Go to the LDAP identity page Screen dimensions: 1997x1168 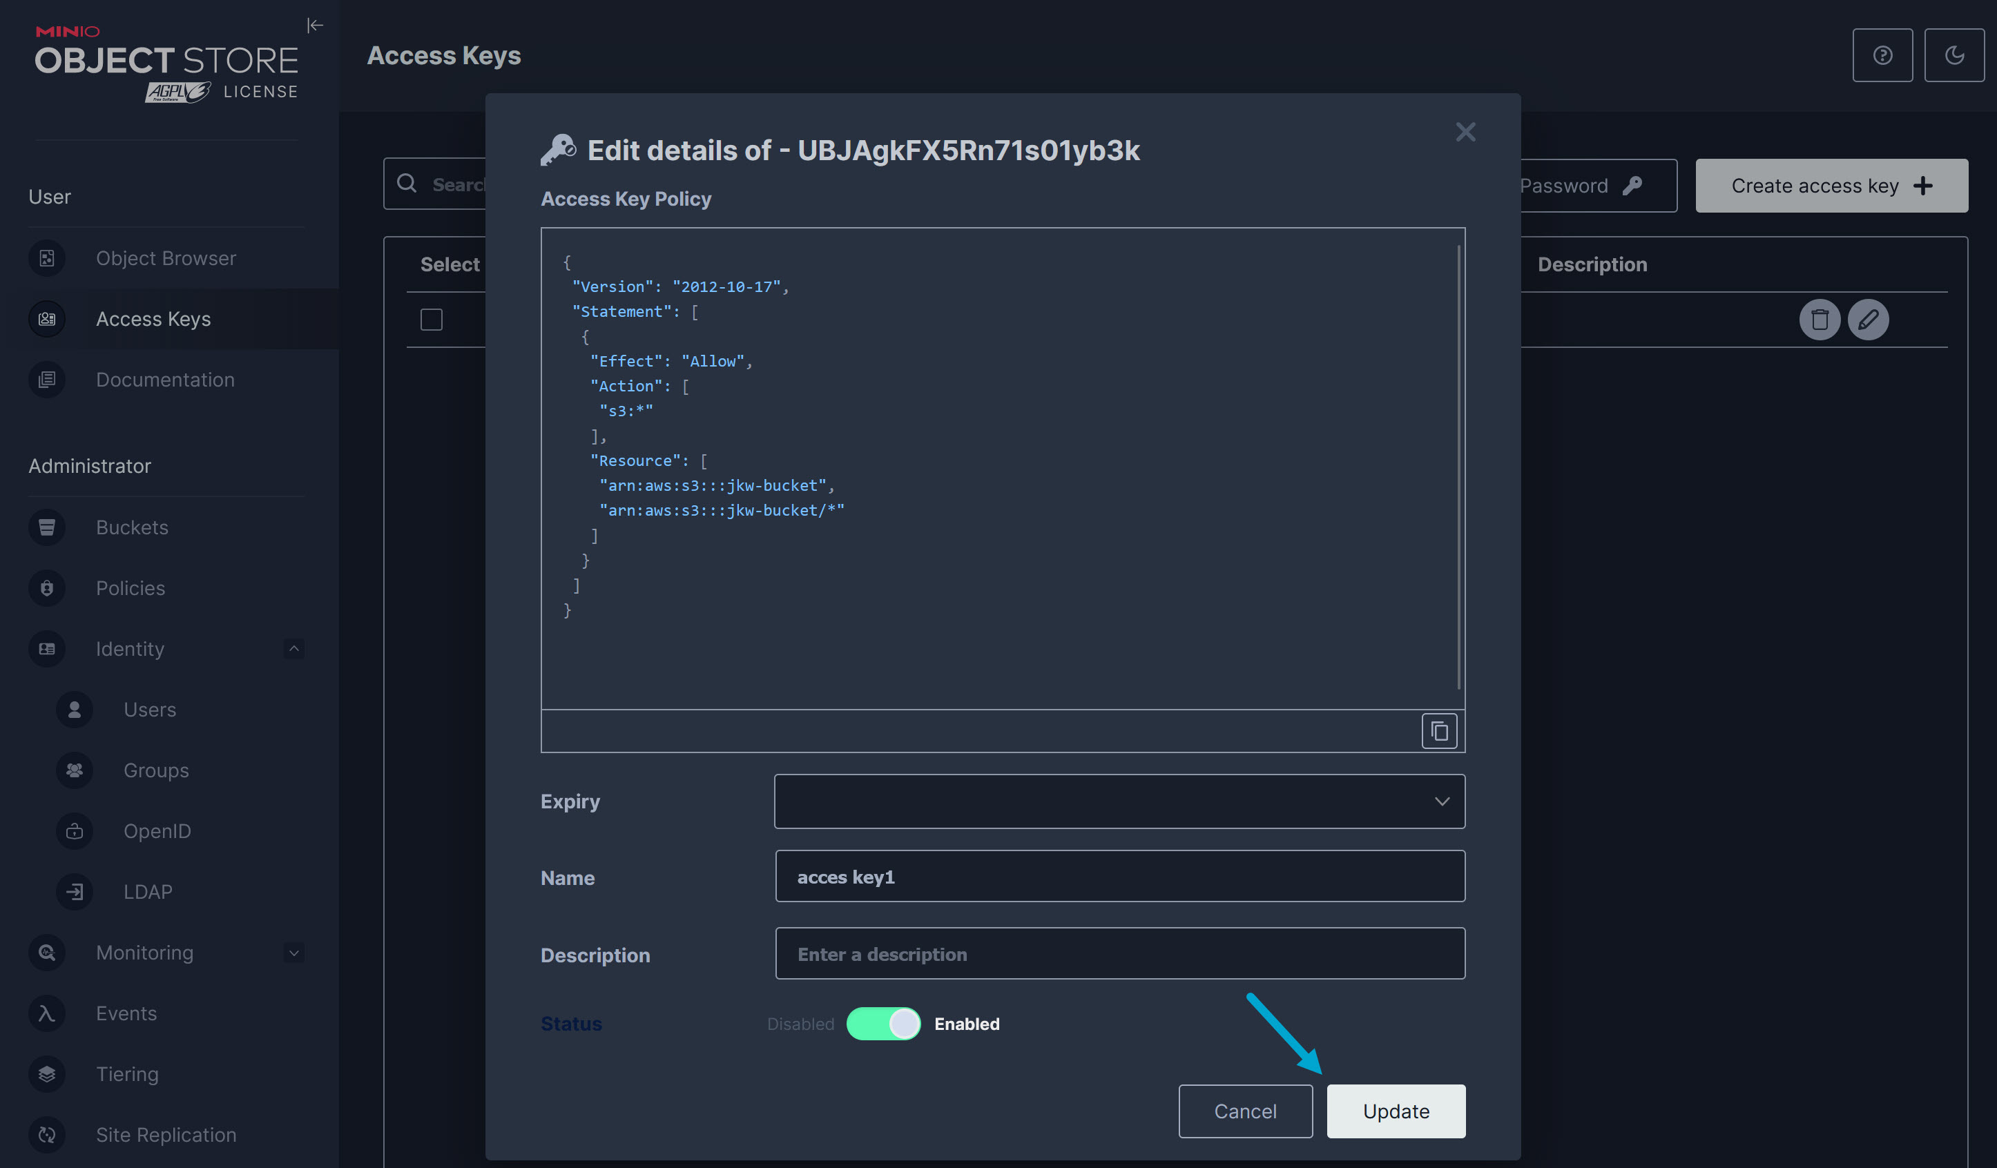[147, 891]
